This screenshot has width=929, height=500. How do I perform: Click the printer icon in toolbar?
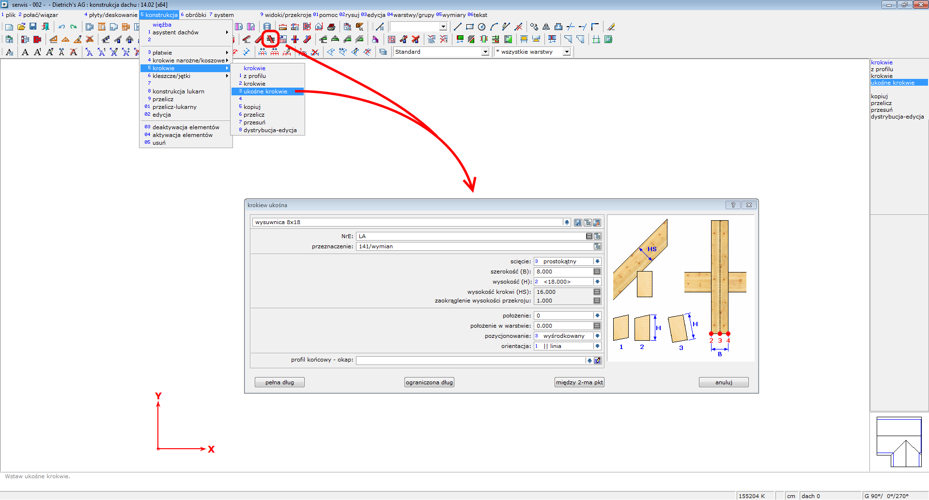(x=331, y=27)
